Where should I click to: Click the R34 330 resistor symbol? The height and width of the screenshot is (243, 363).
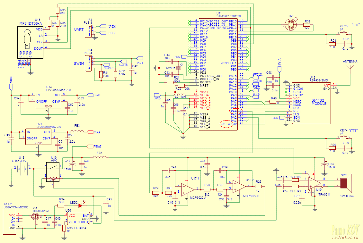click(61, 205)
